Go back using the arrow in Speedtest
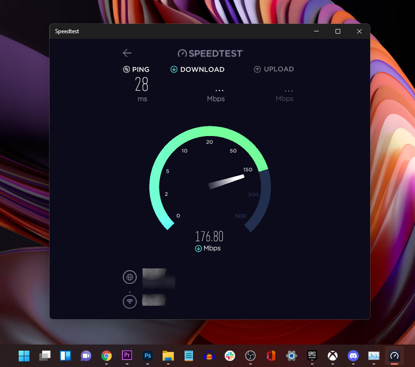The width and height of the screenshot is (415, 367). click(127, 53)
